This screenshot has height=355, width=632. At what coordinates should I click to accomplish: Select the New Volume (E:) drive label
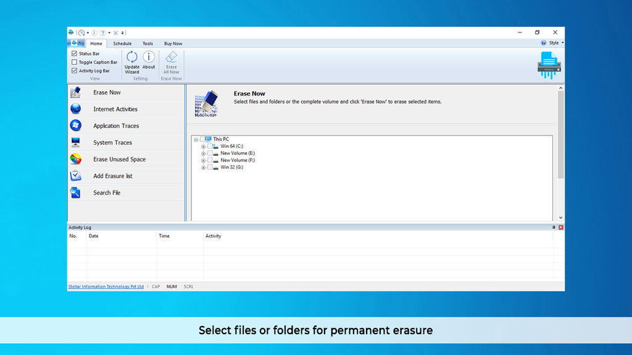238,153
